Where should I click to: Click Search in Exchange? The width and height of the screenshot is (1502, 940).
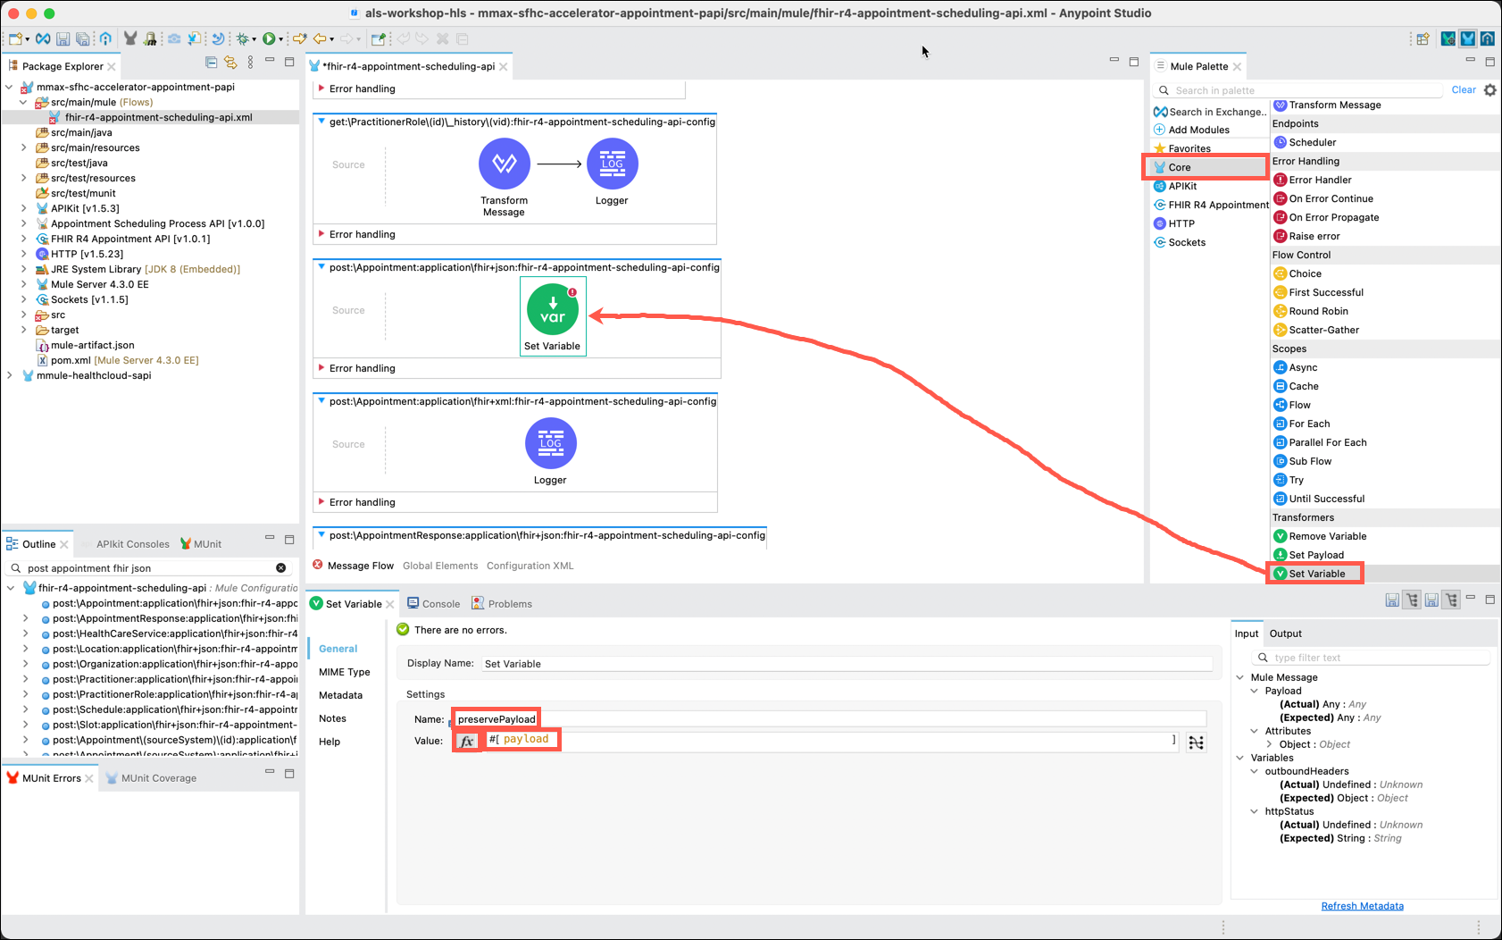1210,112
